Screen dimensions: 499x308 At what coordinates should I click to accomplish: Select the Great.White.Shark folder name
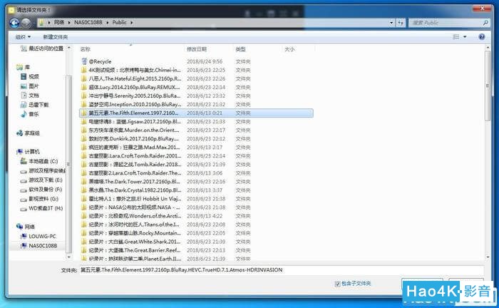coord(135,242)
